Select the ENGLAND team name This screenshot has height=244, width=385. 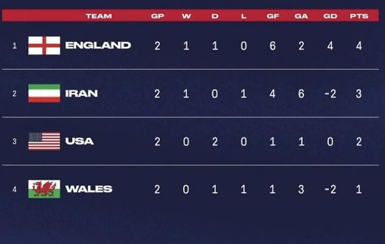[98, 45]
